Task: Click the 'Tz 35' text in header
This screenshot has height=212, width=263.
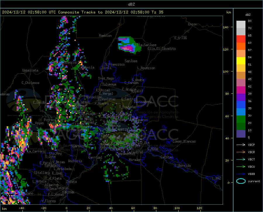Action: (157, 12)
